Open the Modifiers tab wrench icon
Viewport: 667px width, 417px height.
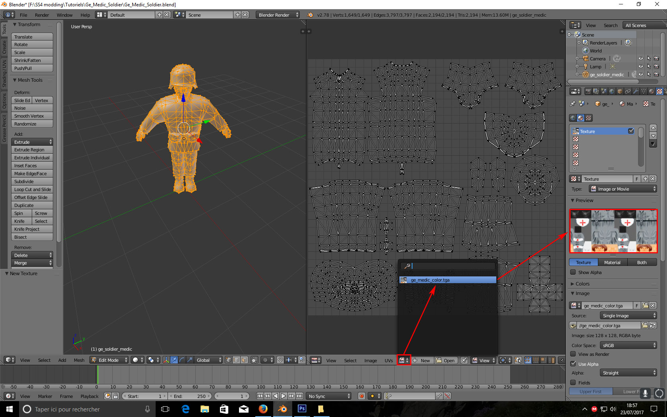click(x=636, y=91)
